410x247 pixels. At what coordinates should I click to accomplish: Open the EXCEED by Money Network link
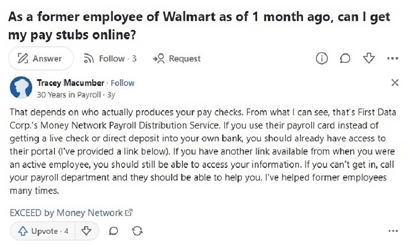click(x=66, y=213)
